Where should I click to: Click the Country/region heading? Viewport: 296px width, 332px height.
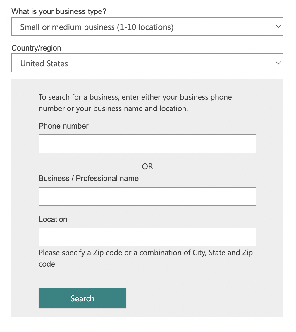click(x=36, y=48)
